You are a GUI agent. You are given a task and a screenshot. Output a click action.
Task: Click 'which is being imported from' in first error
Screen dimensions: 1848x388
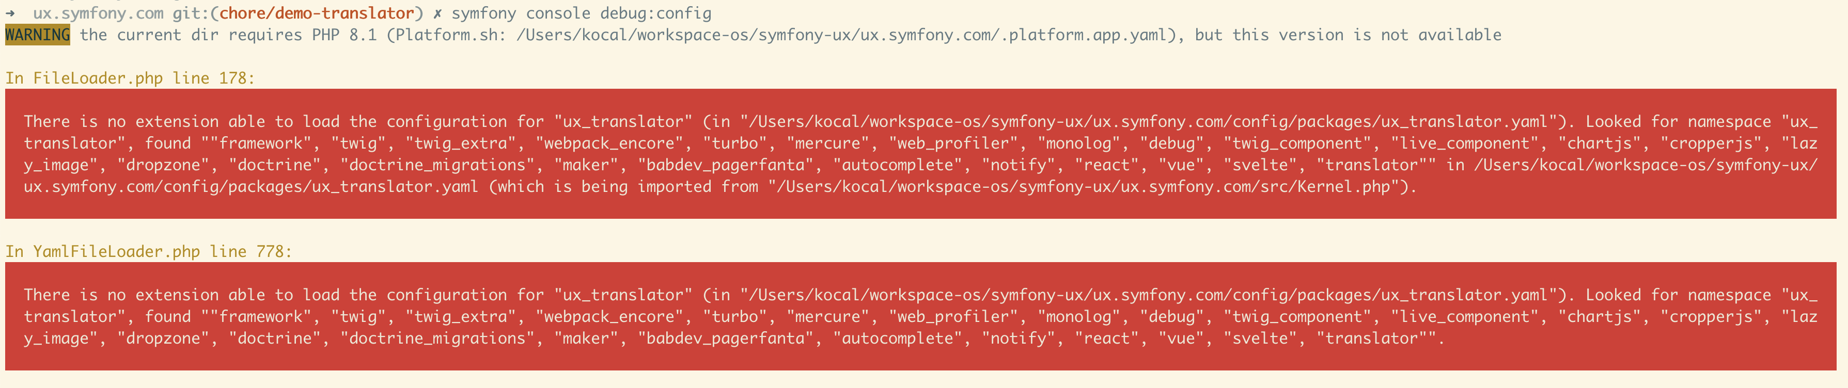[628, 187]
